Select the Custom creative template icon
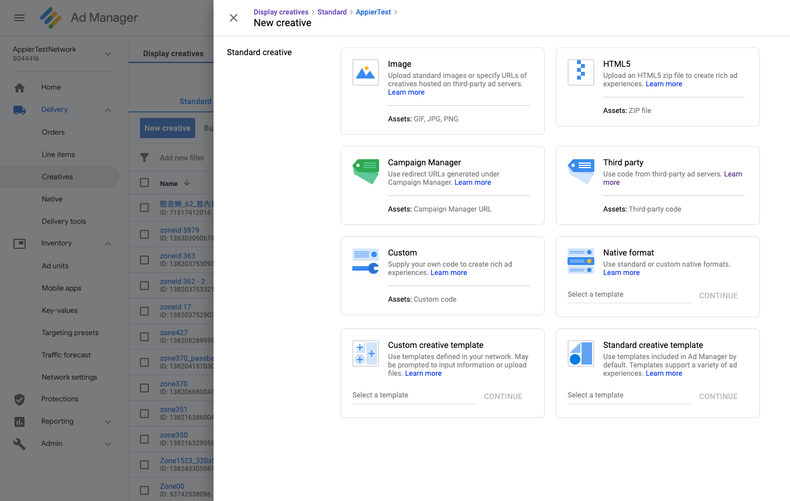Screen dimensions: 790x501 [366, 353]
